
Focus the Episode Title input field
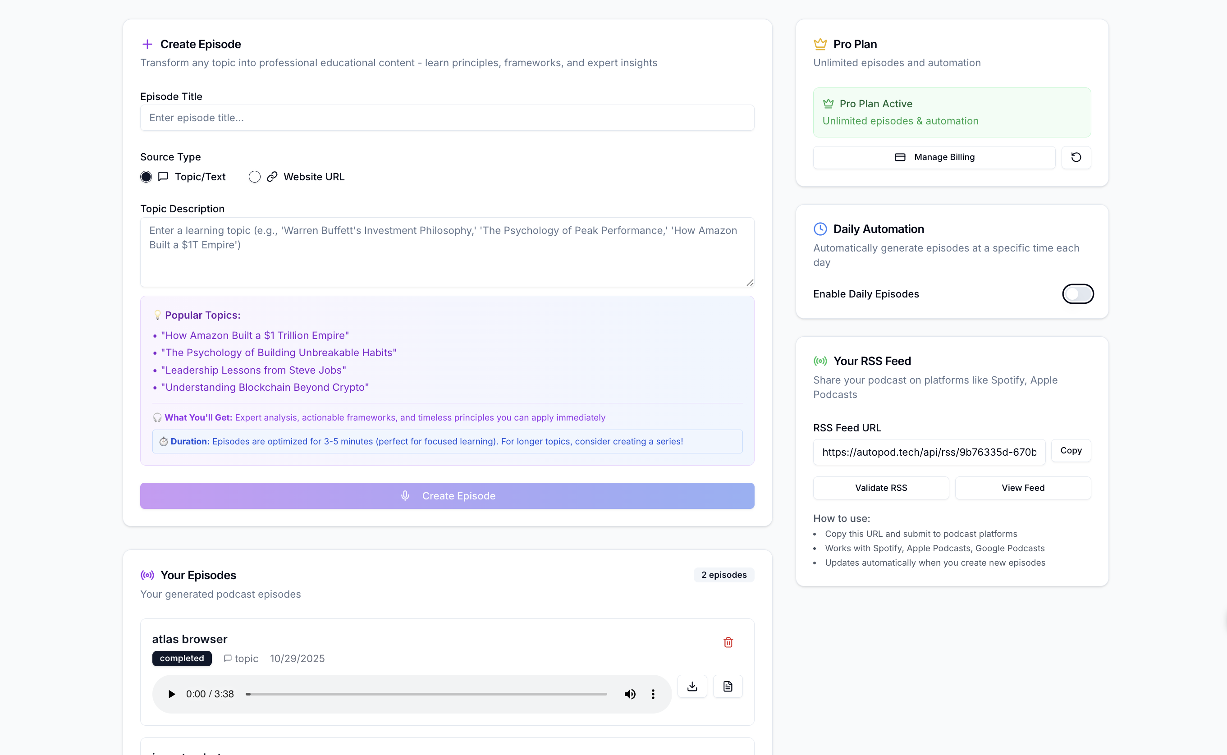click(x=447, y=118)
